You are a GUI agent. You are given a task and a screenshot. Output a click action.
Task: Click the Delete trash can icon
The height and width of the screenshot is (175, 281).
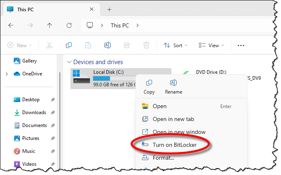pos(146,45)
